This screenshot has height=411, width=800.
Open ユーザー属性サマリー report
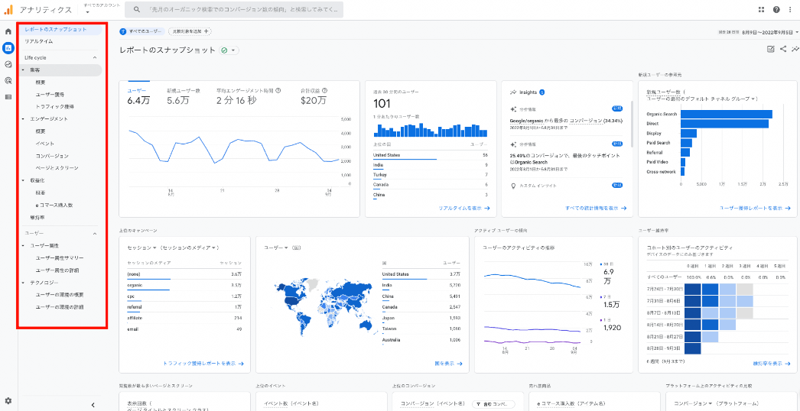[x=59, y=258]
